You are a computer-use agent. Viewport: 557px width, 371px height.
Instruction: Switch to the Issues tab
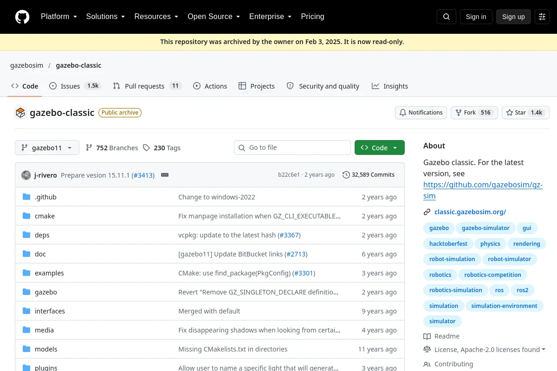pos(75,86)
